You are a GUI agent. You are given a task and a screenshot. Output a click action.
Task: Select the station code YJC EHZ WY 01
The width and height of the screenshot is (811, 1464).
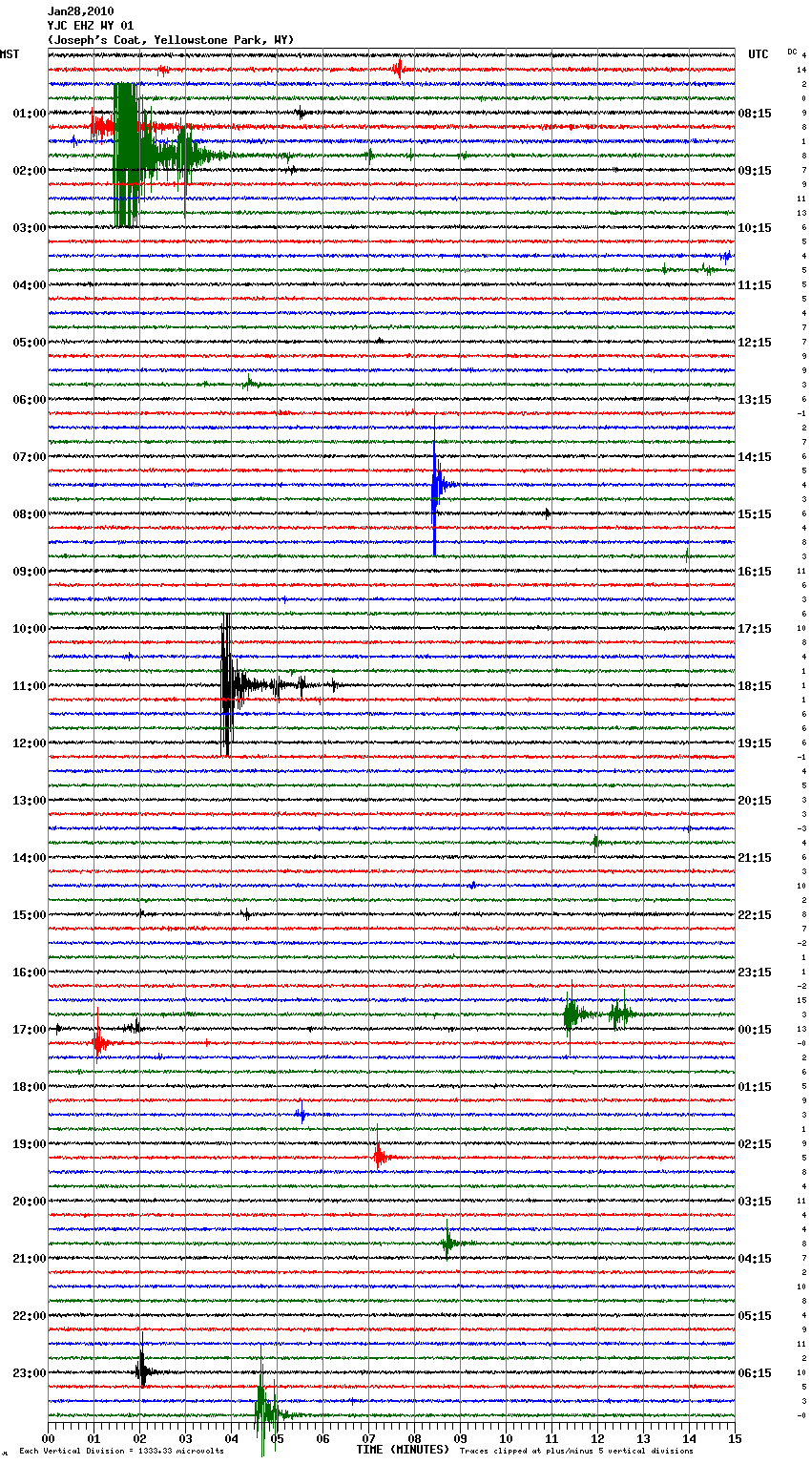(x=91, y=26)
